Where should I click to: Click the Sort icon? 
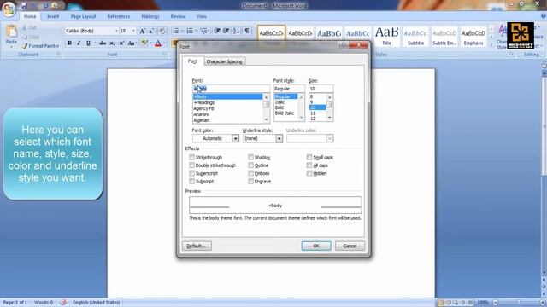pyautogui.click(x=236, y=31)
